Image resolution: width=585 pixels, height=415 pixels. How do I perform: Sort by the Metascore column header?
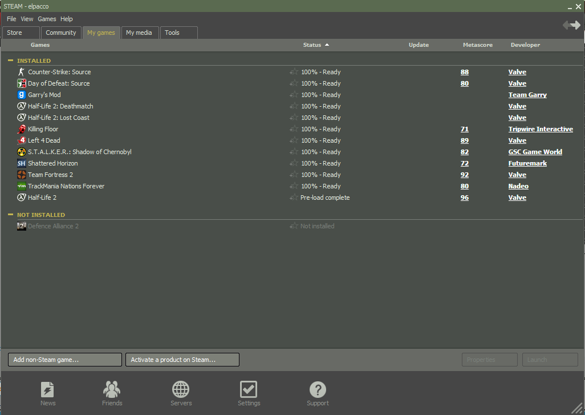(x=478, y=45)
